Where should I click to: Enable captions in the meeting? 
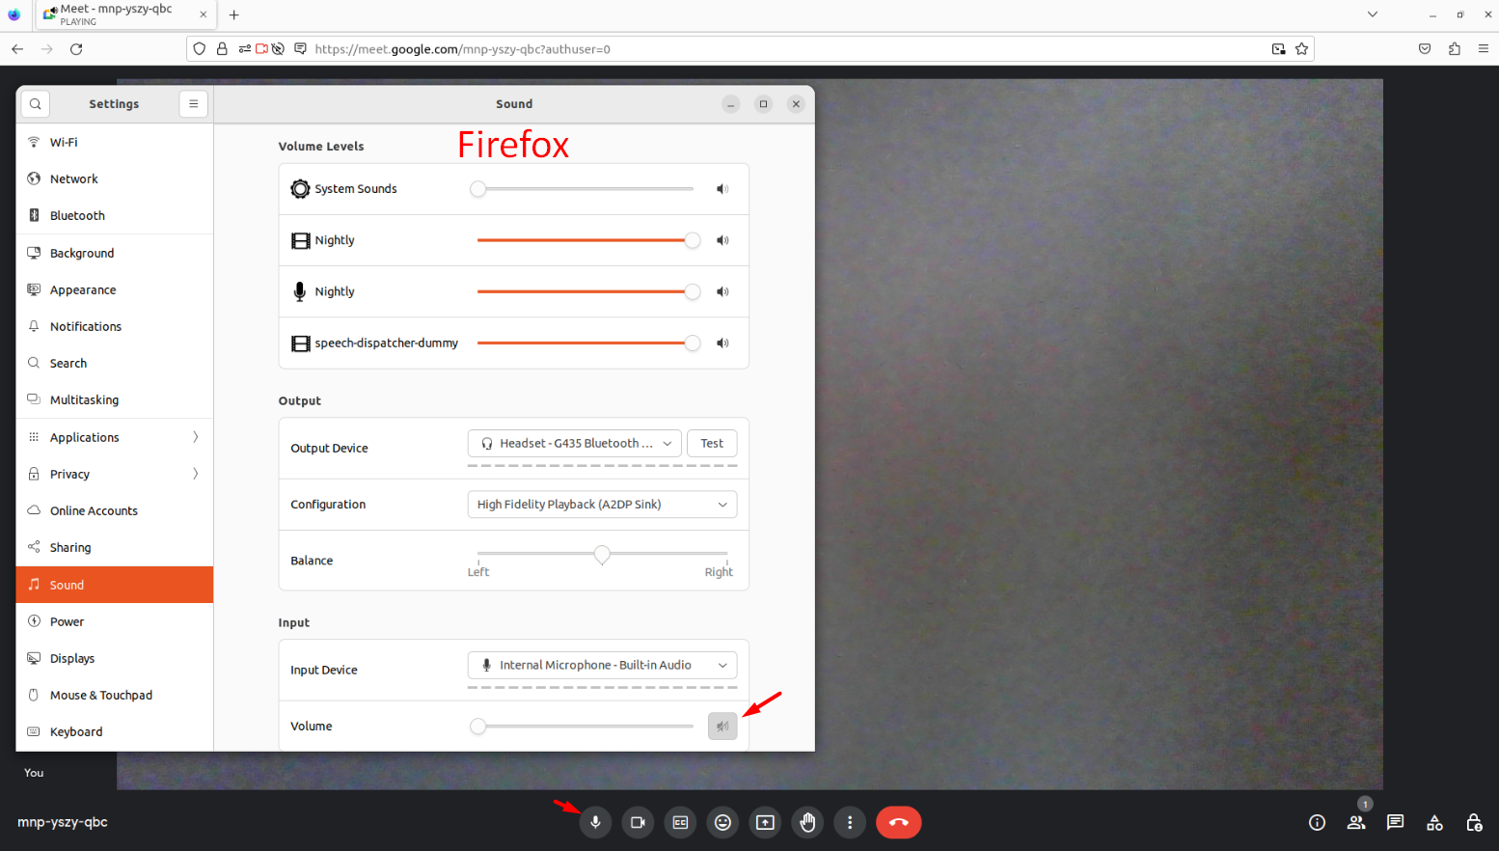[x=680, y=822]
